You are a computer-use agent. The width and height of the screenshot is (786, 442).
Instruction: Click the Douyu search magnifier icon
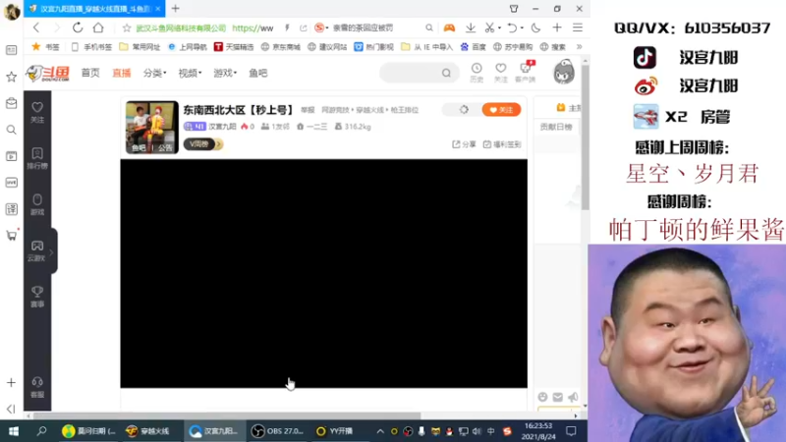coord(446,73)
